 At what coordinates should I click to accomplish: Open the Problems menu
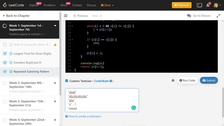[x=49, y=5]
